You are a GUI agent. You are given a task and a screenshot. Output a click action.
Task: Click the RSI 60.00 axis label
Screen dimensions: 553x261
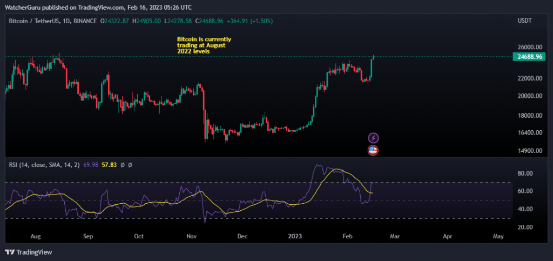[x=525, y=191]
